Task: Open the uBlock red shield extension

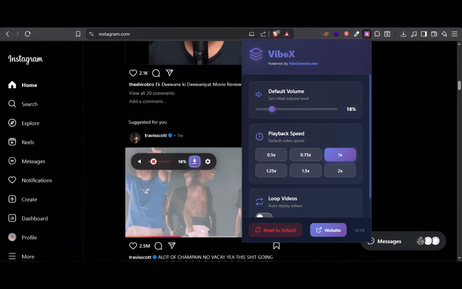Action: 346,34
